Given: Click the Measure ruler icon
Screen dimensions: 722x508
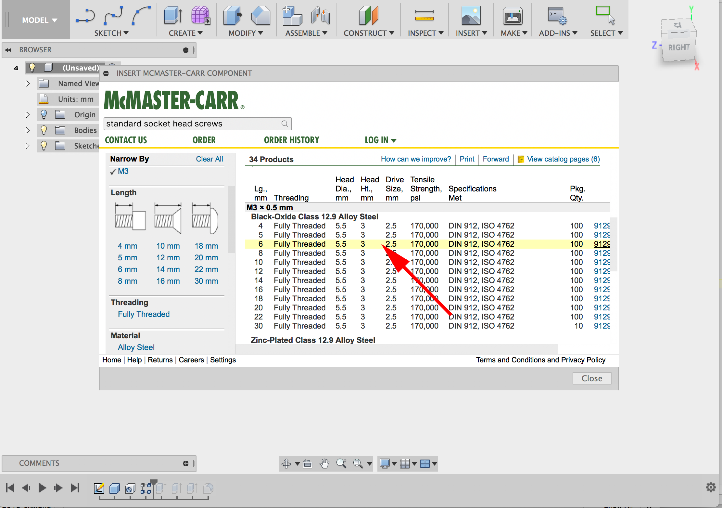Looking at the screenshot, I should tap(424, 15).
